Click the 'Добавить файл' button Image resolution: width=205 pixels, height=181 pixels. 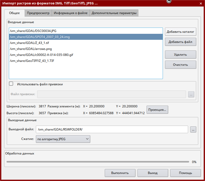pyautogui.click(x=180, y=42)
